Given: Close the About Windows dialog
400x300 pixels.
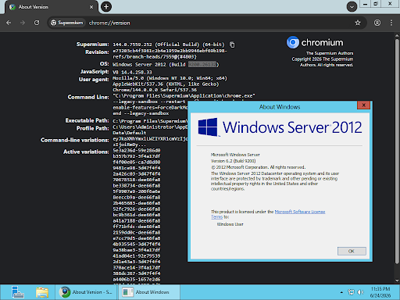Looking at the screenshot, I should [363, 105].
